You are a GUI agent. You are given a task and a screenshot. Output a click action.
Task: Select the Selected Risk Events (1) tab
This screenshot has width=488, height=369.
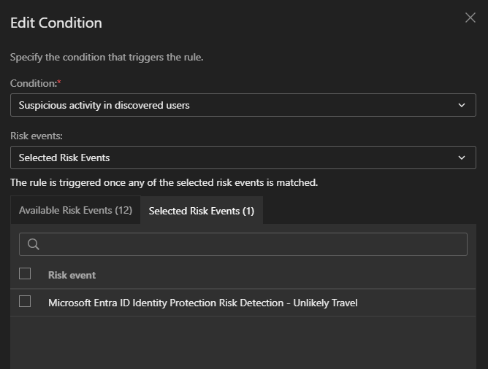[x=202, y=211]
